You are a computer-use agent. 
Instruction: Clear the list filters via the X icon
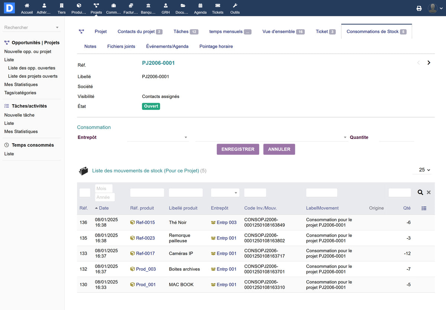(429, 192)
